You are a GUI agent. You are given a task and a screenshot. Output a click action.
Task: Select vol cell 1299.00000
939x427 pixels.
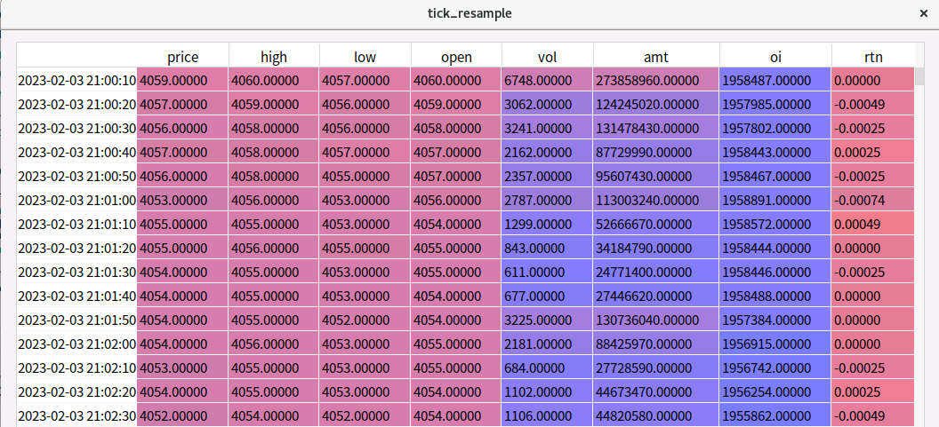coord(548,224)
